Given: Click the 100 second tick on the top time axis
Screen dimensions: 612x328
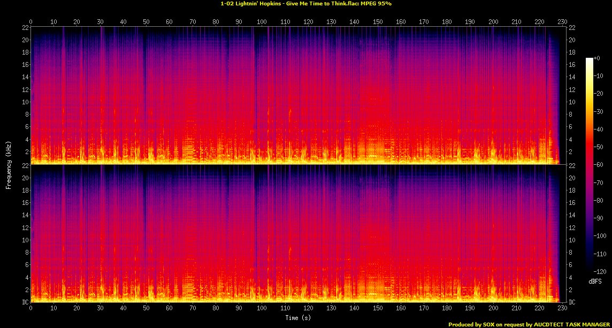Looking at the screenshot, I should tap(262, 22).
